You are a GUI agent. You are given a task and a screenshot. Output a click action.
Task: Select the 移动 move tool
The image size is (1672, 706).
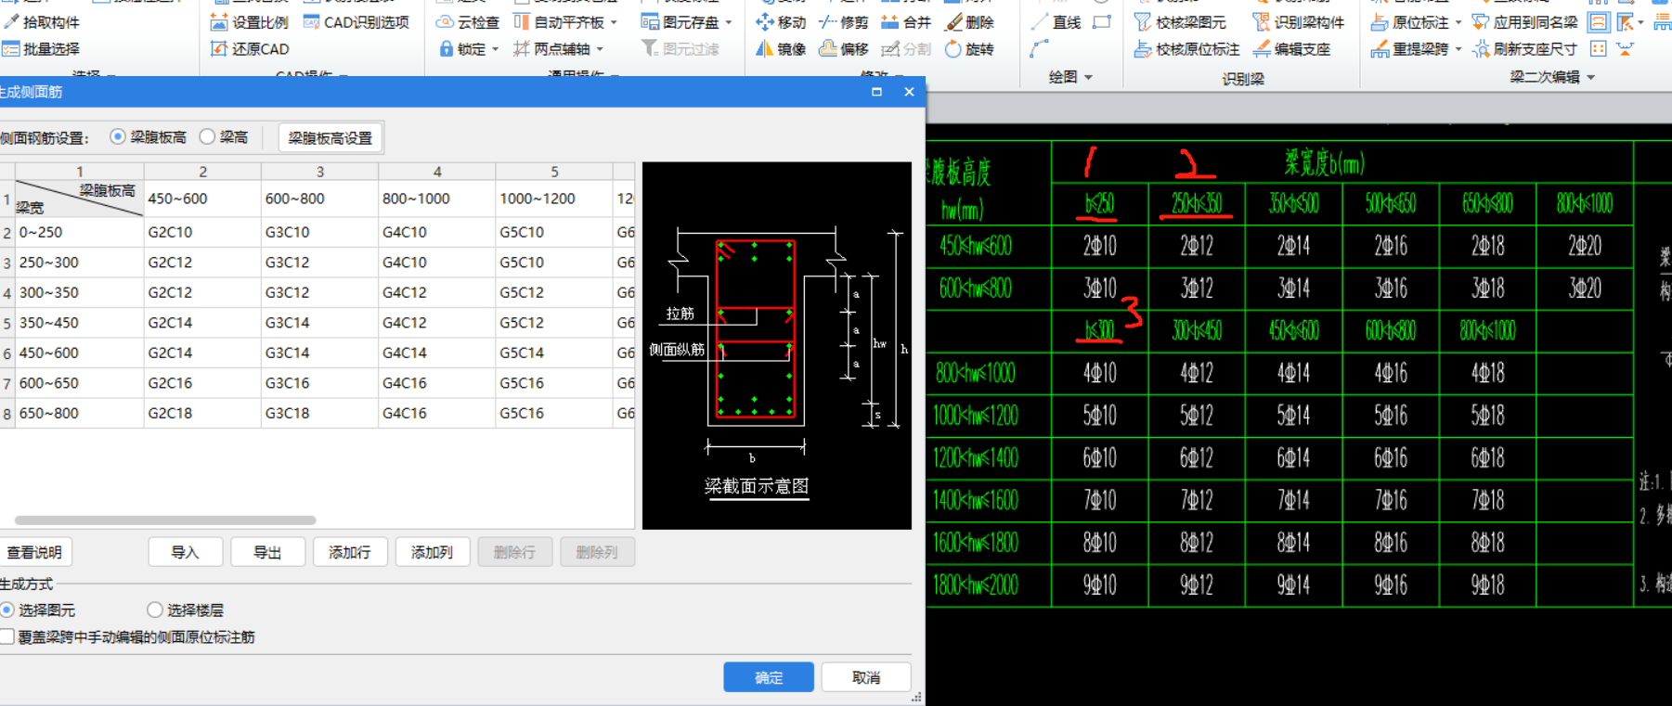point(780,22)
